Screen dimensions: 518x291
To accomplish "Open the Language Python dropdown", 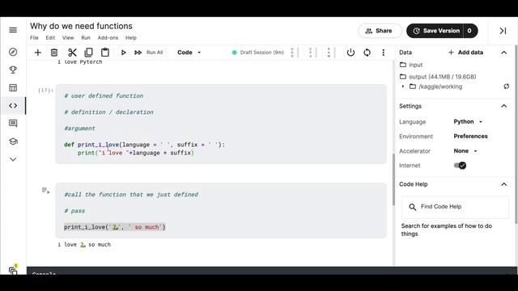I will coord(468,121).
